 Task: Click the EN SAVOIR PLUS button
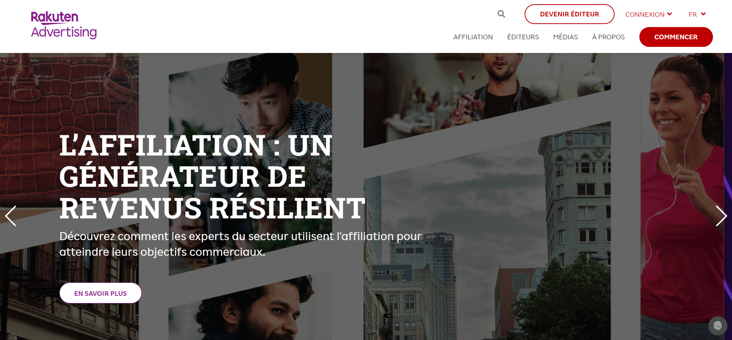point(101,293)
